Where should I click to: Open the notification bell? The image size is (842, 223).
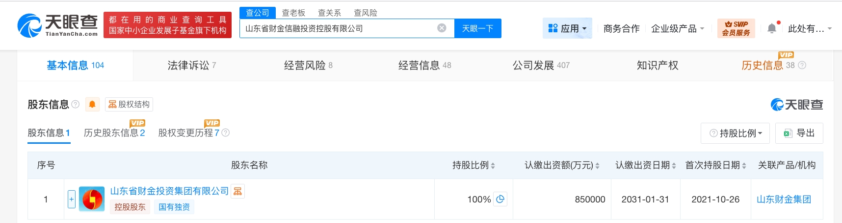tap(772, 28)
